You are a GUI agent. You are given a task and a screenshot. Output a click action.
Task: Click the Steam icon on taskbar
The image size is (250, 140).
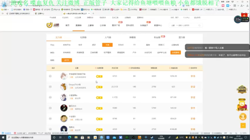[x=152, y=137]
